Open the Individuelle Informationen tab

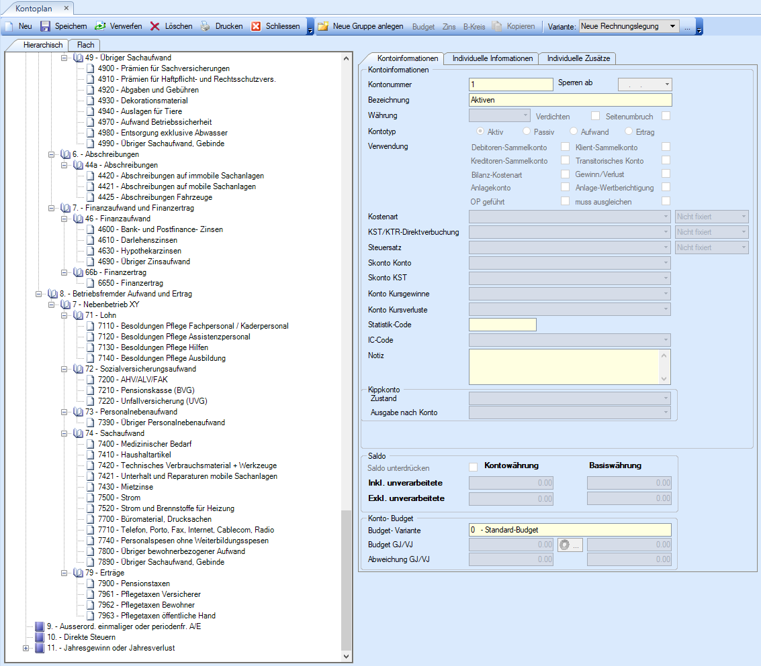tap(492, 58)
